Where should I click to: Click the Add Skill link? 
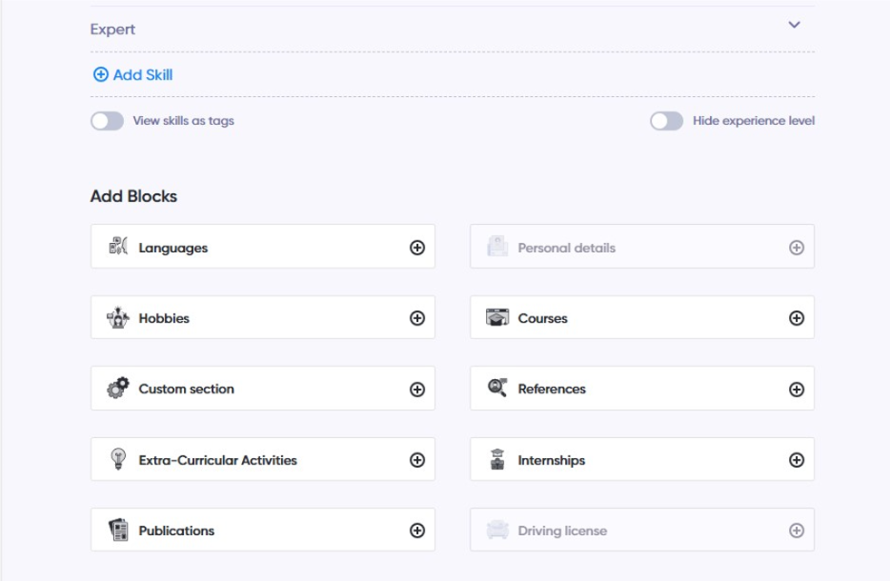[x=132, y=74]
